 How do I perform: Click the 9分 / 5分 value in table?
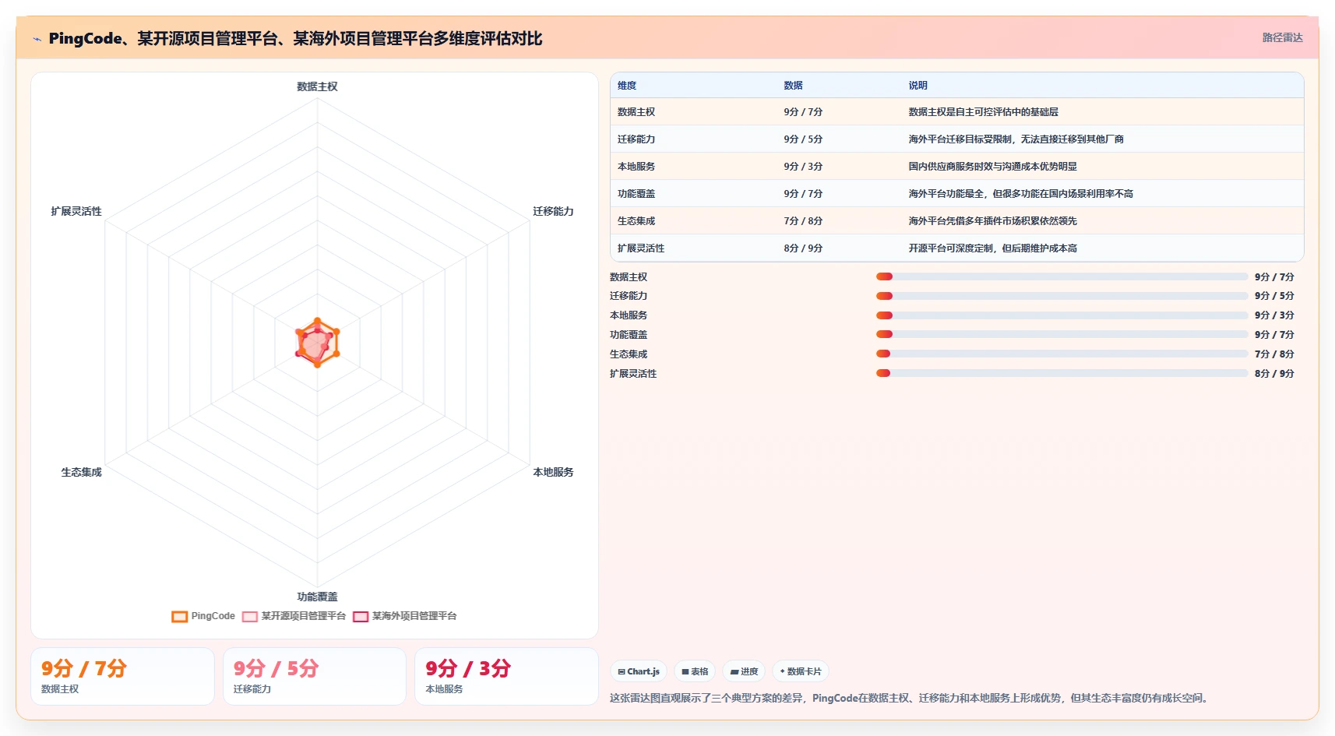(803, 139)
